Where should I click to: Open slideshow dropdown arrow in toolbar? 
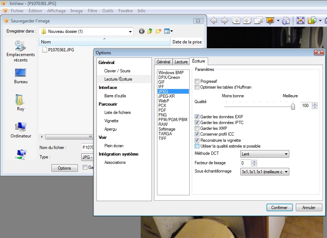pos(278,21)
